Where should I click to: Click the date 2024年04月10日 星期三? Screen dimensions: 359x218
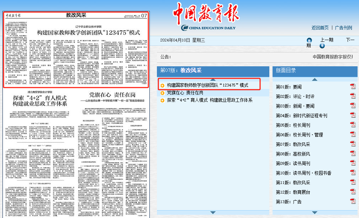click(183, 40)
